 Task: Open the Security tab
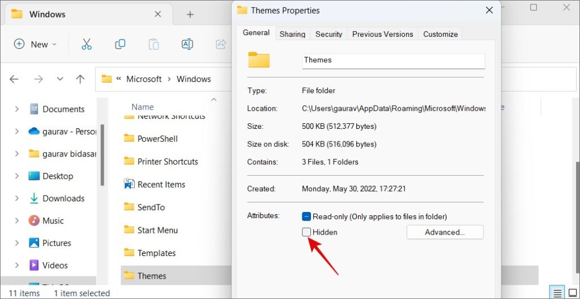point(329,34)
